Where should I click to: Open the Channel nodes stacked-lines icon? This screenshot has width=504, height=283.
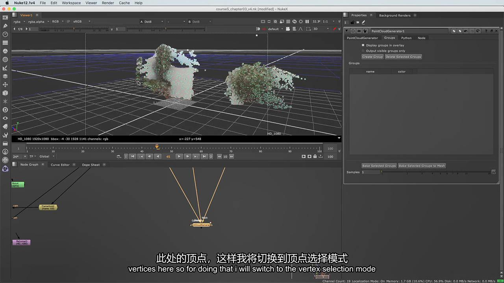(x=5, y=42)
